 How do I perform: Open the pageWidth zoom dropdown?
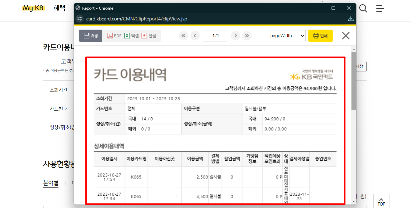point(287,35)
